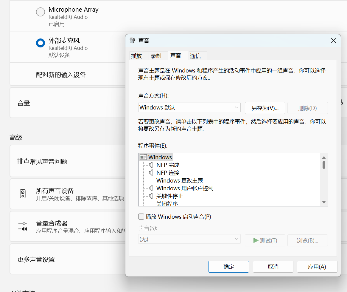This screenshot has height=292, width=347.
Task: Open the 声音方案 Windows 默认 dropdown
Action: coord(189,107)
